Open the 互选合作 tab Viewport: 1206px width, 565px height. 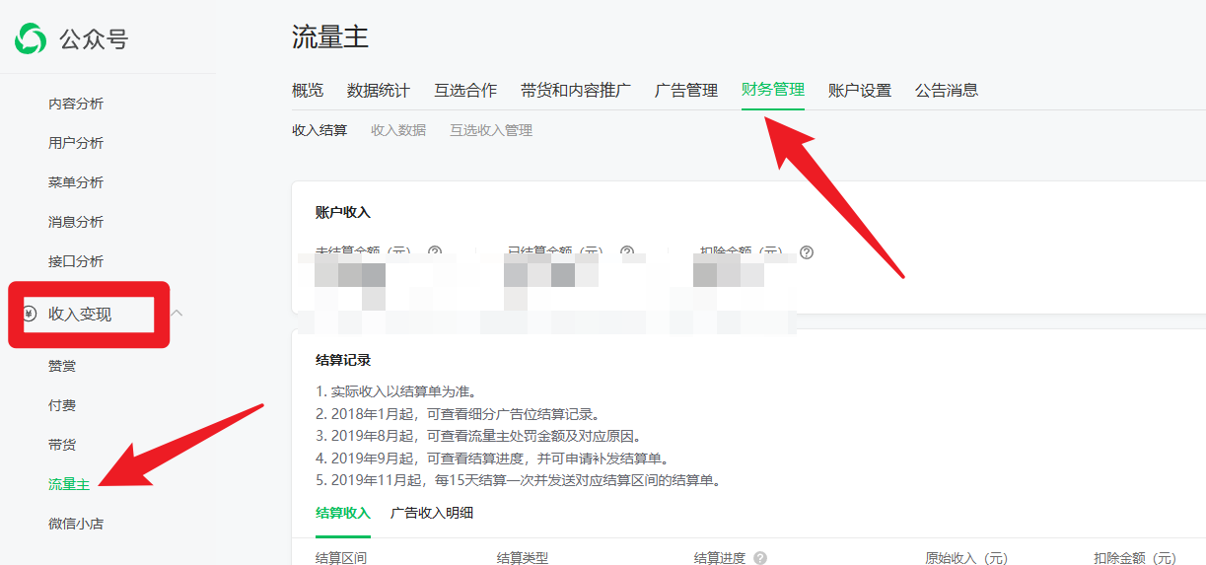tap(465, 91)
